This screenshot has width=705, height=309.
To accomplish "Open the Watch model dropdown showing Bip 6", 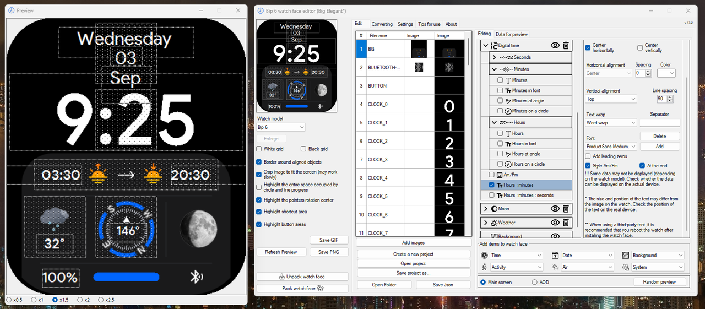I will tap(281, 127).
